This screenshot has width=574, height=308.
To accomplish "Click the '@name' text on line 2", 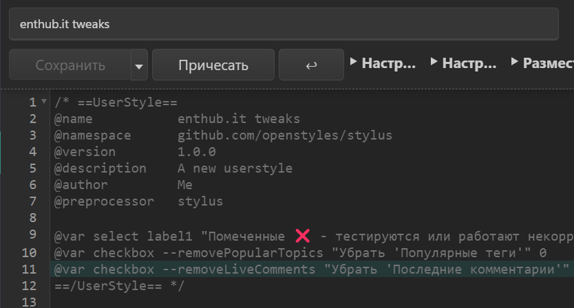I will click(x=73, y=119).
